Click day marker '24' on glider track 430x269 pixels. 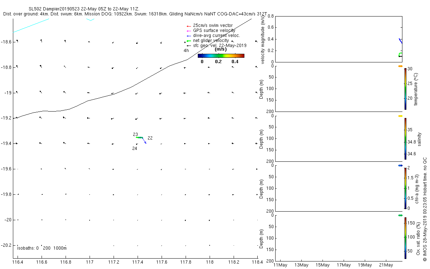tap(134, 148)
